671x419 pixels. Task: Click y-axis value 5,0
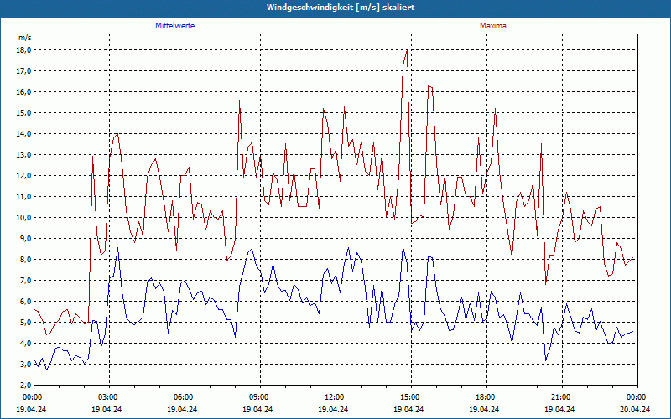[x=26, y=323]
